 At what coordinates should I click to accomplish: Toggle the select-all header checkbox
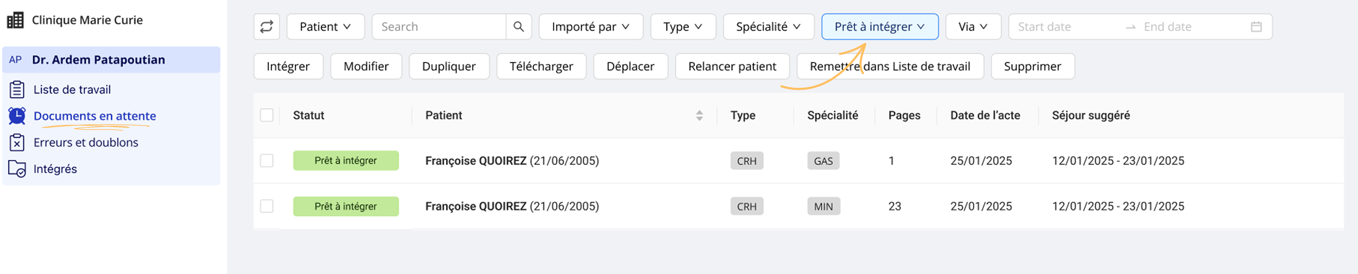(267, 115)
